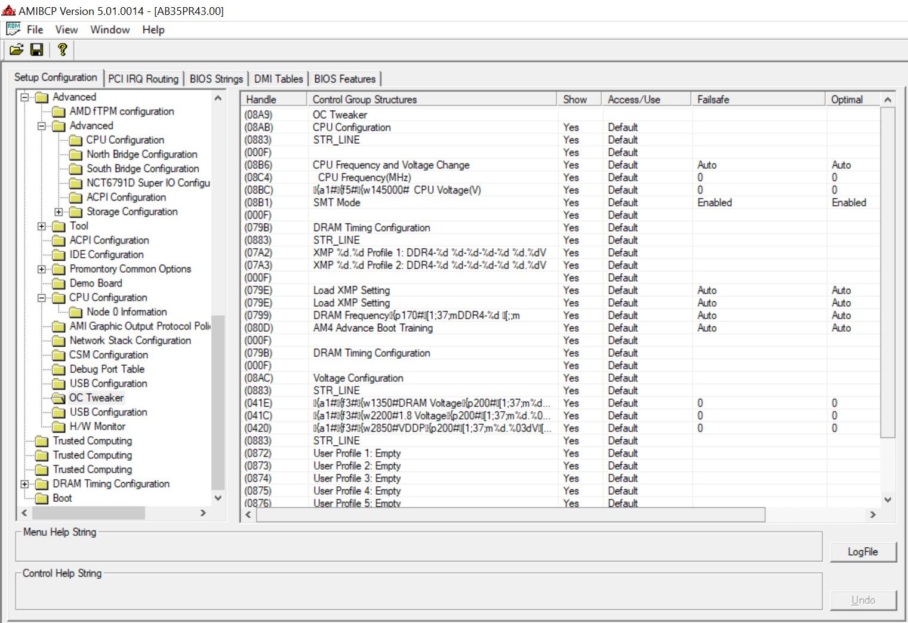
Task: Click the Demo Board folder icon
Action: coord(59,283)
